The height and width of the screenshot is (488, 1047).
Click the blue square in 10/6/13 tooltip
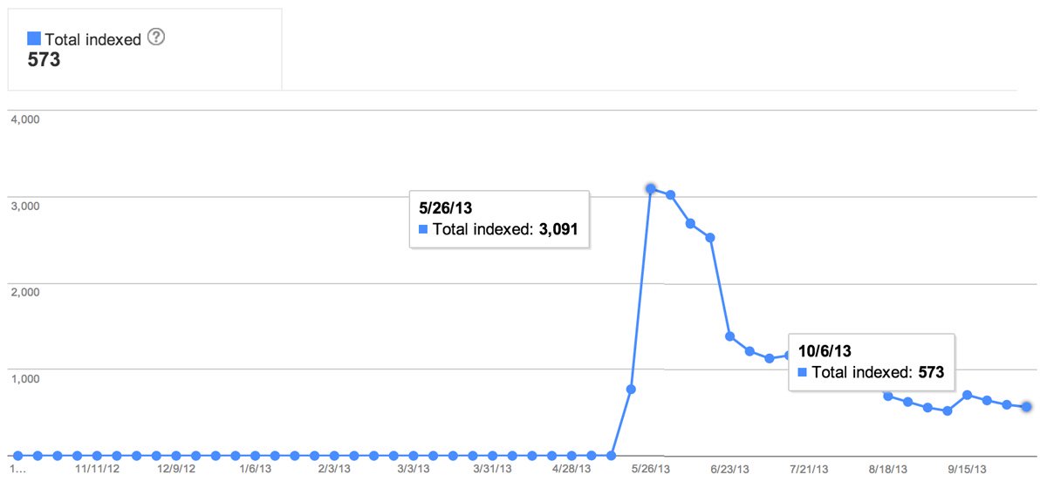tap(803, 373)
